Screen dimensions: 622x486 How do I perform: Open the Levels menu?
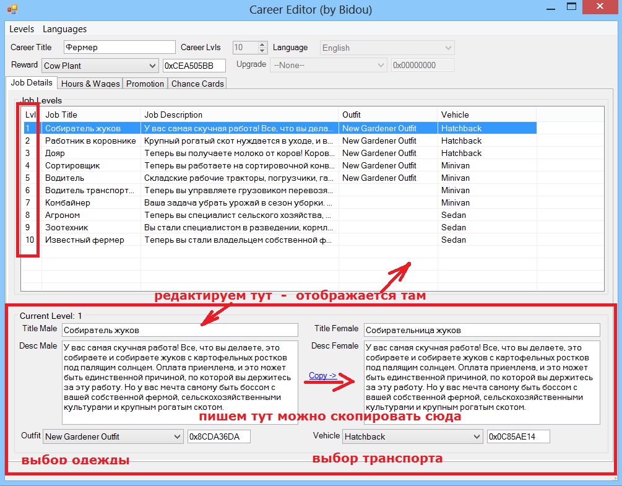(22, 29)
